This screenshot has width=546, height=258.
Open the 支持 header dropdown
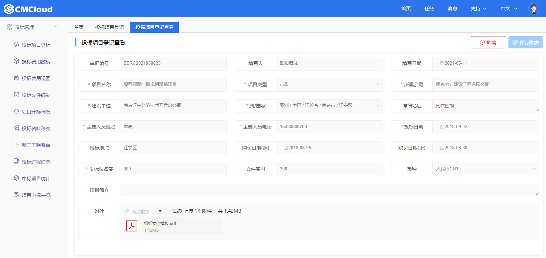pyautogui.click(x=478, y=9)
